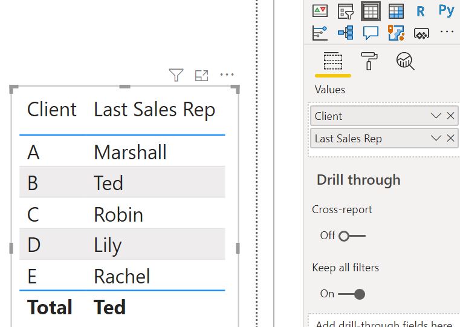Expand the Last Sales Rep field dropdown
Screen dimensions: 460x327
(x=436, y=138)
